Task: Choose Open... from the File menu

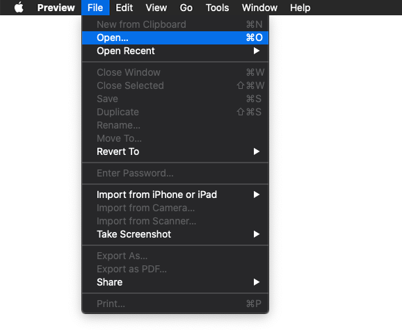Action: pyautogui.click(x=175, y=38)
